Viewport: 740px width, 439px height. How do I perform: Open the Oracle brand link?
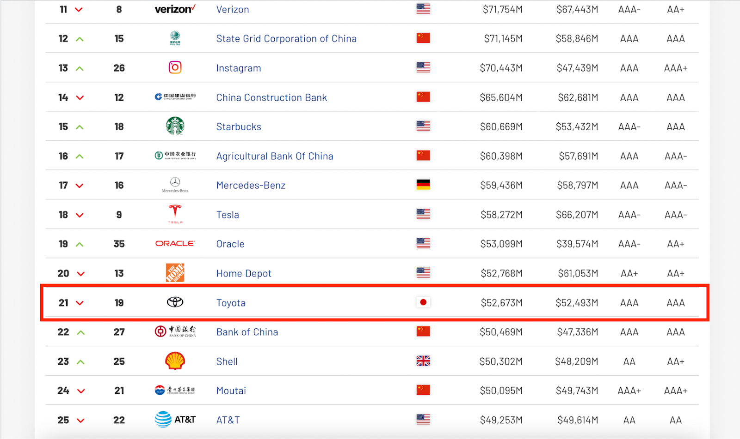230,244
